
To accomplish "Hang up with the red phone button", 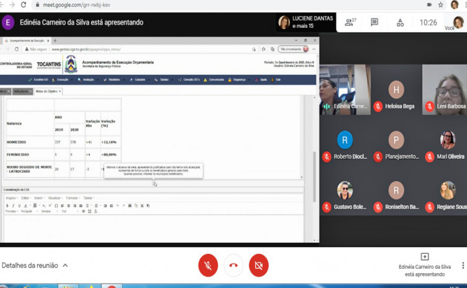I will click(x=233, y=265).
